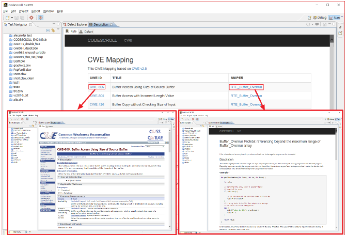Screen dimensions: 346x235
Task: Collapse all in Test Navigator
Action: pos(48,30)
